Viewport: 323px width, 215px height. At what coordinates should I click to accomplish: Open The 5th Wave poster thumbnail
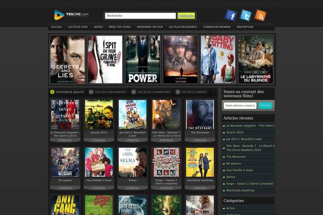coord(200,205)
